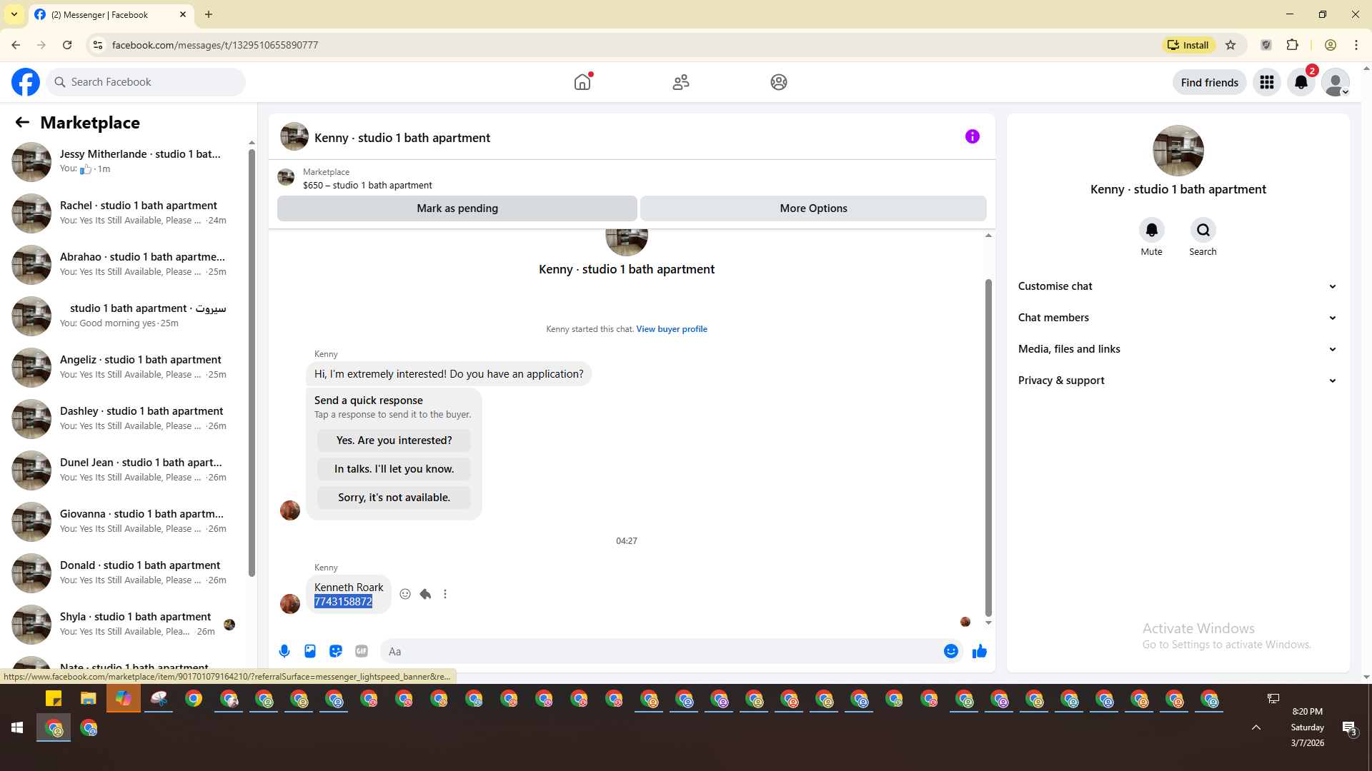Open the emoji picker in composer
Viewport: 1372px width, 771px height.
(x=951, y=651)
